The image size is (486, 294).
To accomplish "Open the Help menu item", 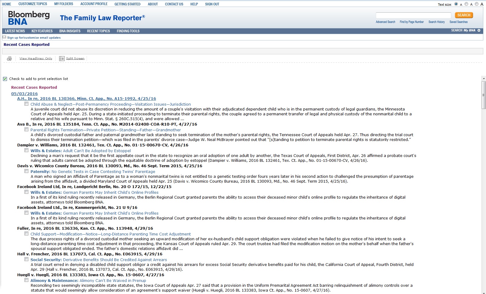I will 194,4.
